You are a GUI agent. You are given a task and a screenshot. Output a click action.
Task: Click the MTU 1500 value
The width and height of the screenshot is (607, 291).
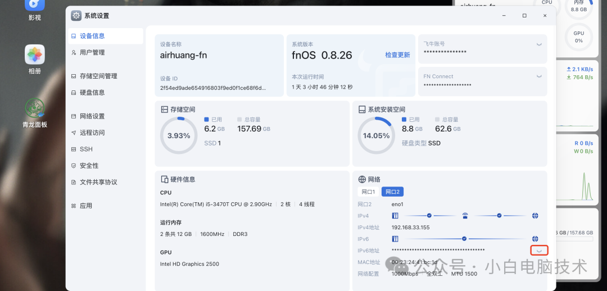pos(464,274)
